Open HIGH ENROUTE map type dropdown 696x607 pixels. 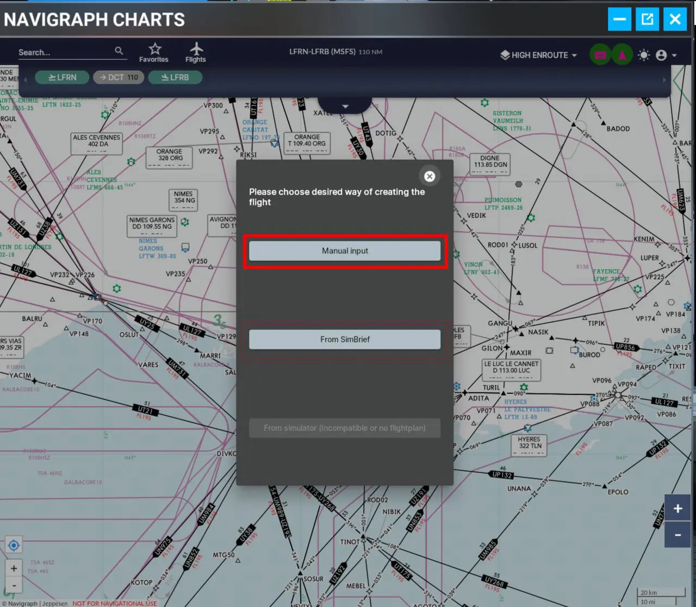[x=539, y=55]
